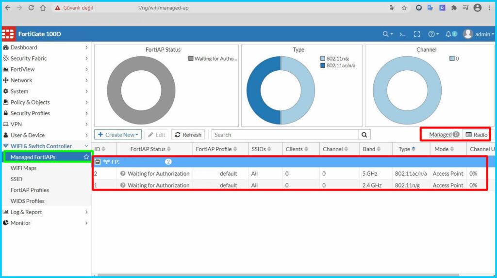This screenshot has height=278, width=497.
Task: Expand Policy & Objects menu
Action: coord(45,102)
